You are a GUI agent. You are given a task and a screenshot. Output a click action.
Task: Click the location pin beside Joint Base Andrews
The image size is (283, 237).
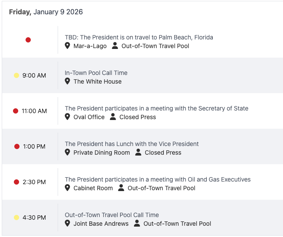[68, 224]
